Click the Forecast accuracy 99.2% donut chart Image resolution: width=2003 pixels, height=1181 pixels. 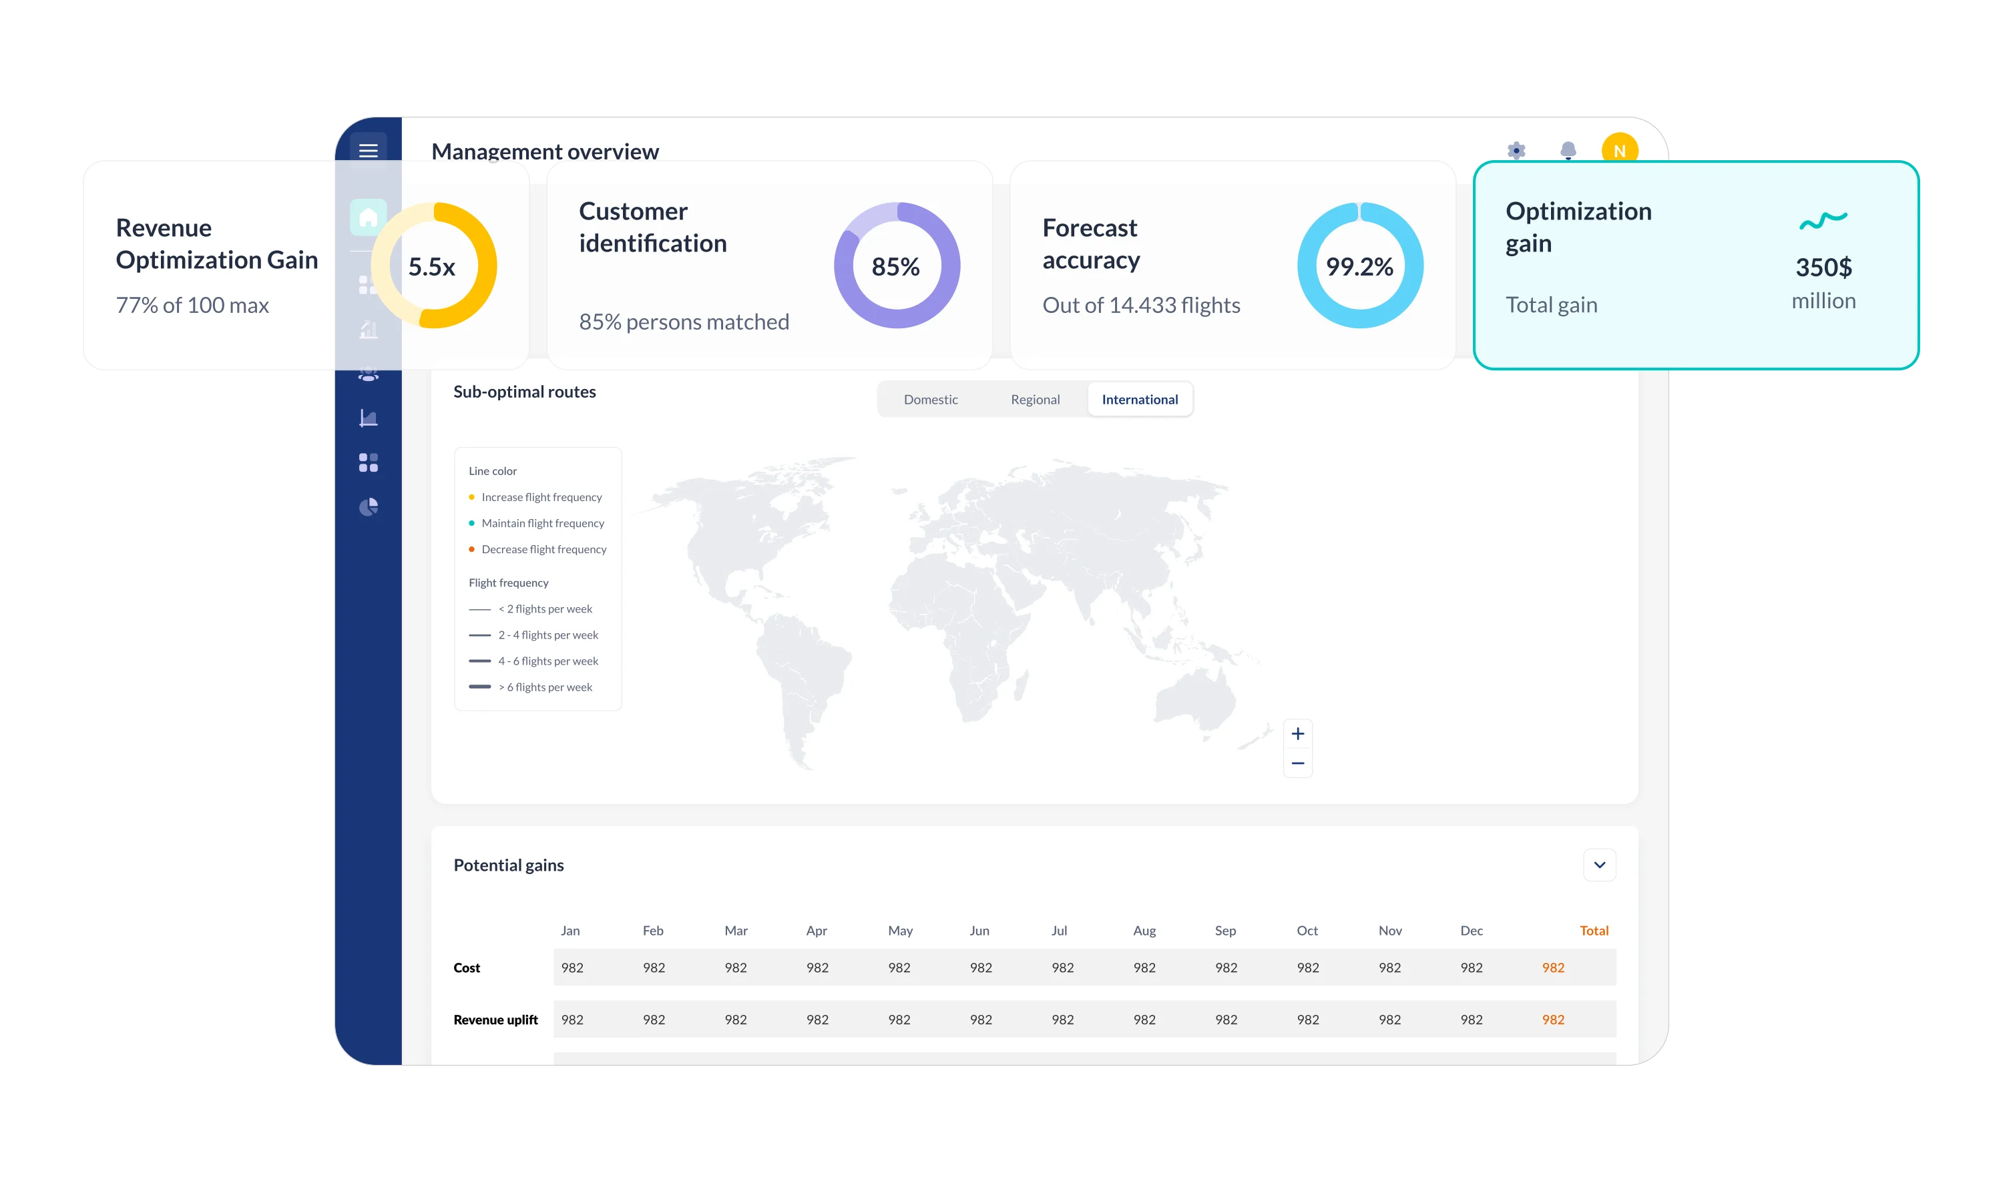click(1360, 265)
